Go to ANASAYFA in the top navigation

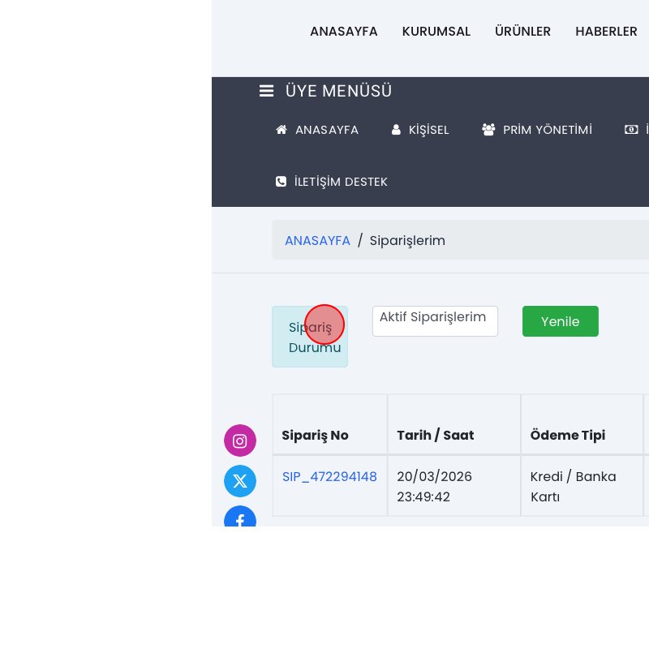pyautogui.click(x=343, y=32)
